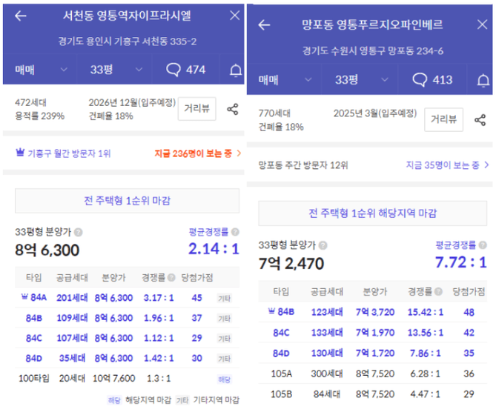
Task: Go back from 망포동 영통푸르지오파인베르 panel
Action: pyautogui.click(x=264, y=24)
